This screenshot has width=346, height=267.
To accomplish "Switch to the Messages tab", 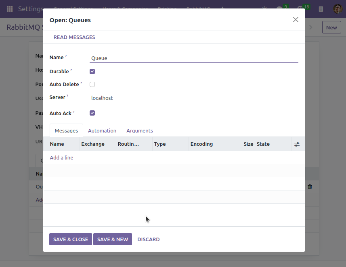I will 66,130.
